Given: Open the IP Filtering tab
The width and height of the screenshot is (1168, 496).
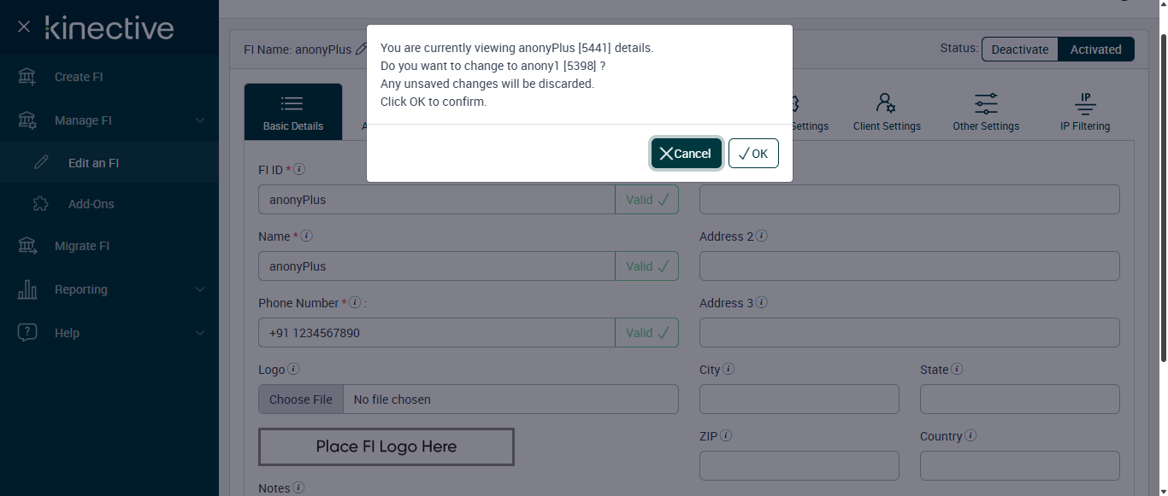Looking at the screenshot, I should (1085, 112).
